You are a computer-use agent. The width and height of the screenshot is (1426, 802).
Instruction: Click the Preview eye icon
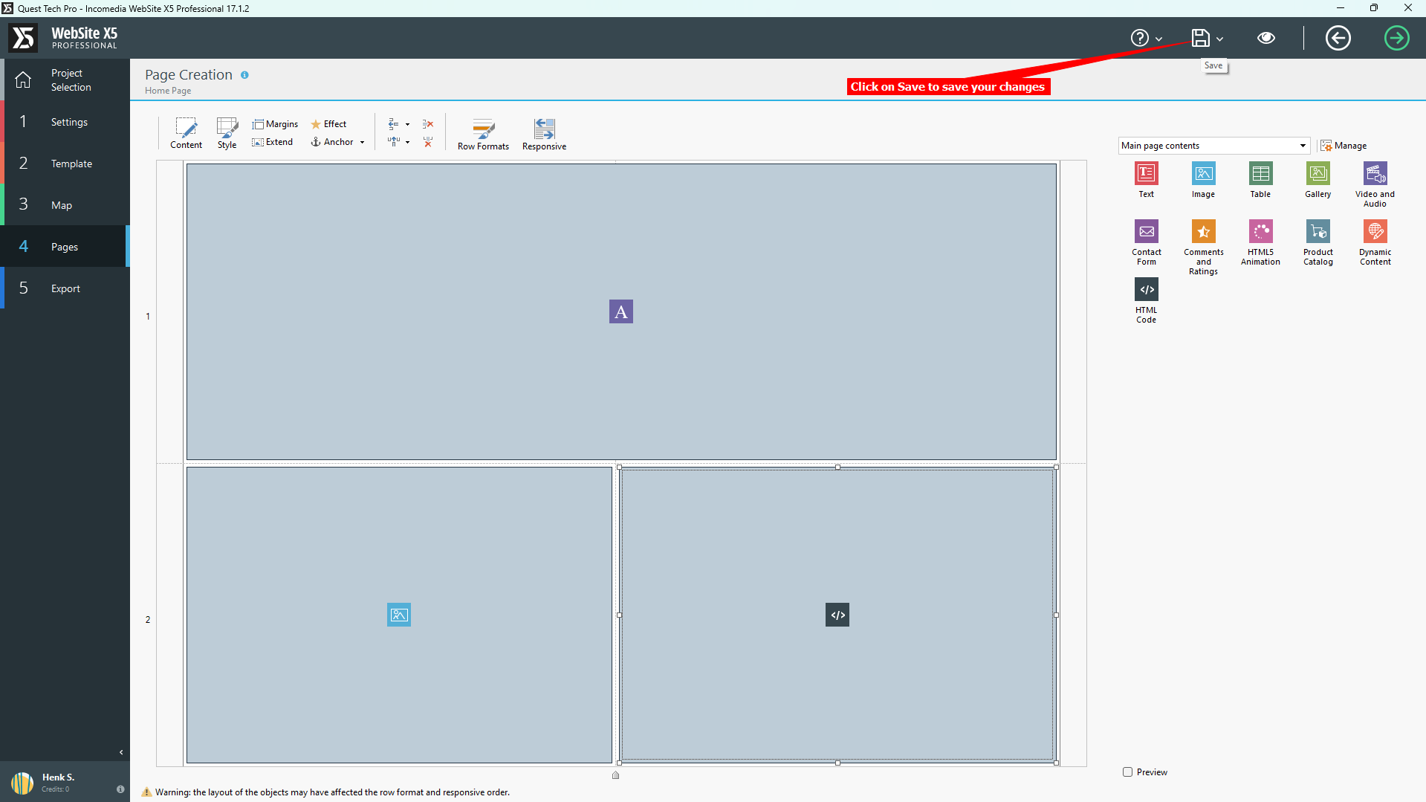click(1266, 38)
